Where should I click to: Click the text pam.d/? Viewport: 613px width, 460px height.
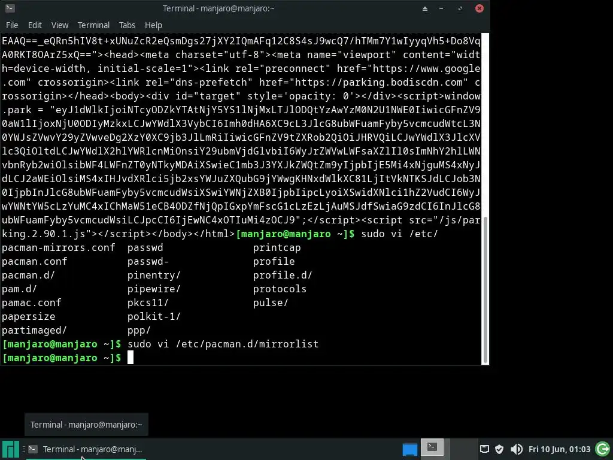19,289
